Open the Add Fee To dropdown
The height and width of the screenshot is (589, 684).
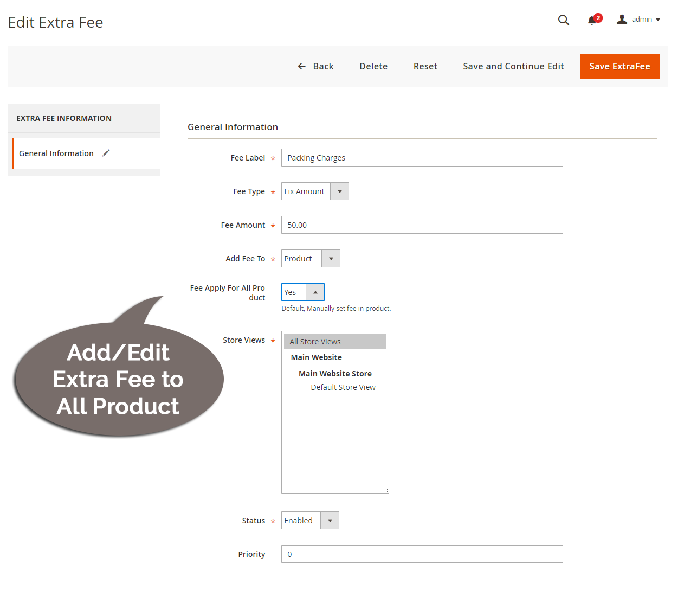click(331, 258)
